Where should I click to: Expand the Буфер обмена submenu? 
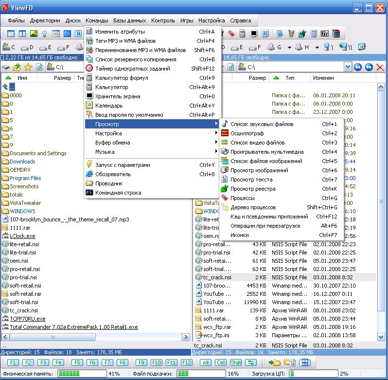point(153,143)
